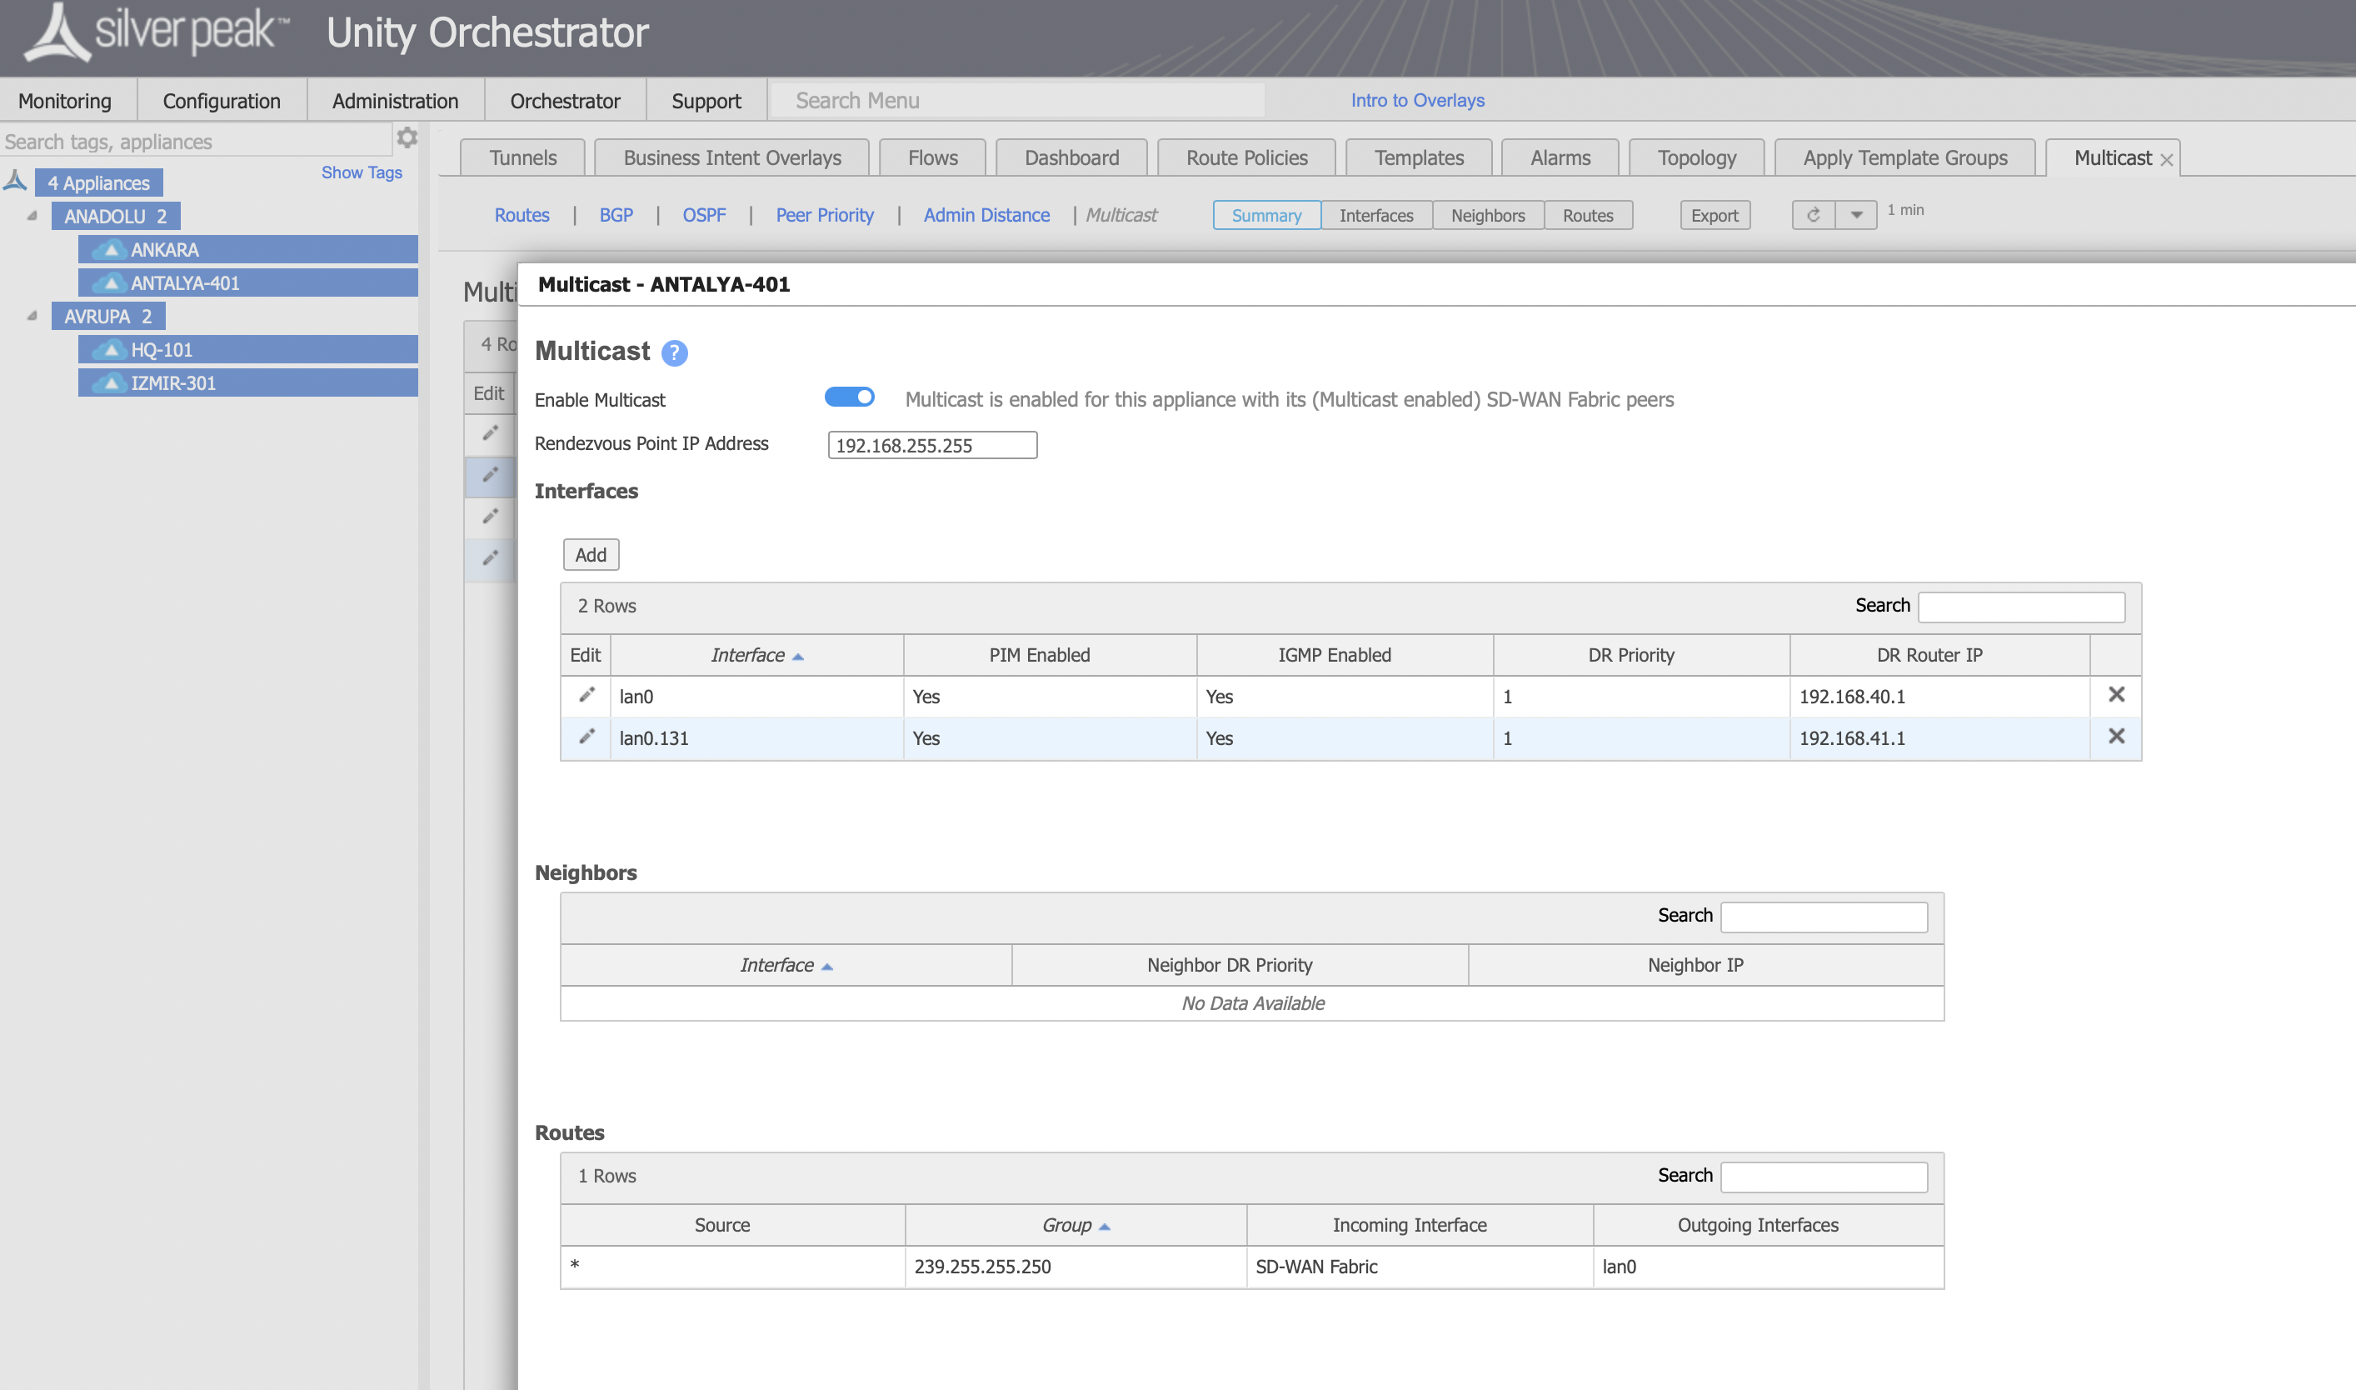The height and width of the screenshot is (1390, 2356).
Task: Click the Add button under Interfaces
Action: (590, 553)
